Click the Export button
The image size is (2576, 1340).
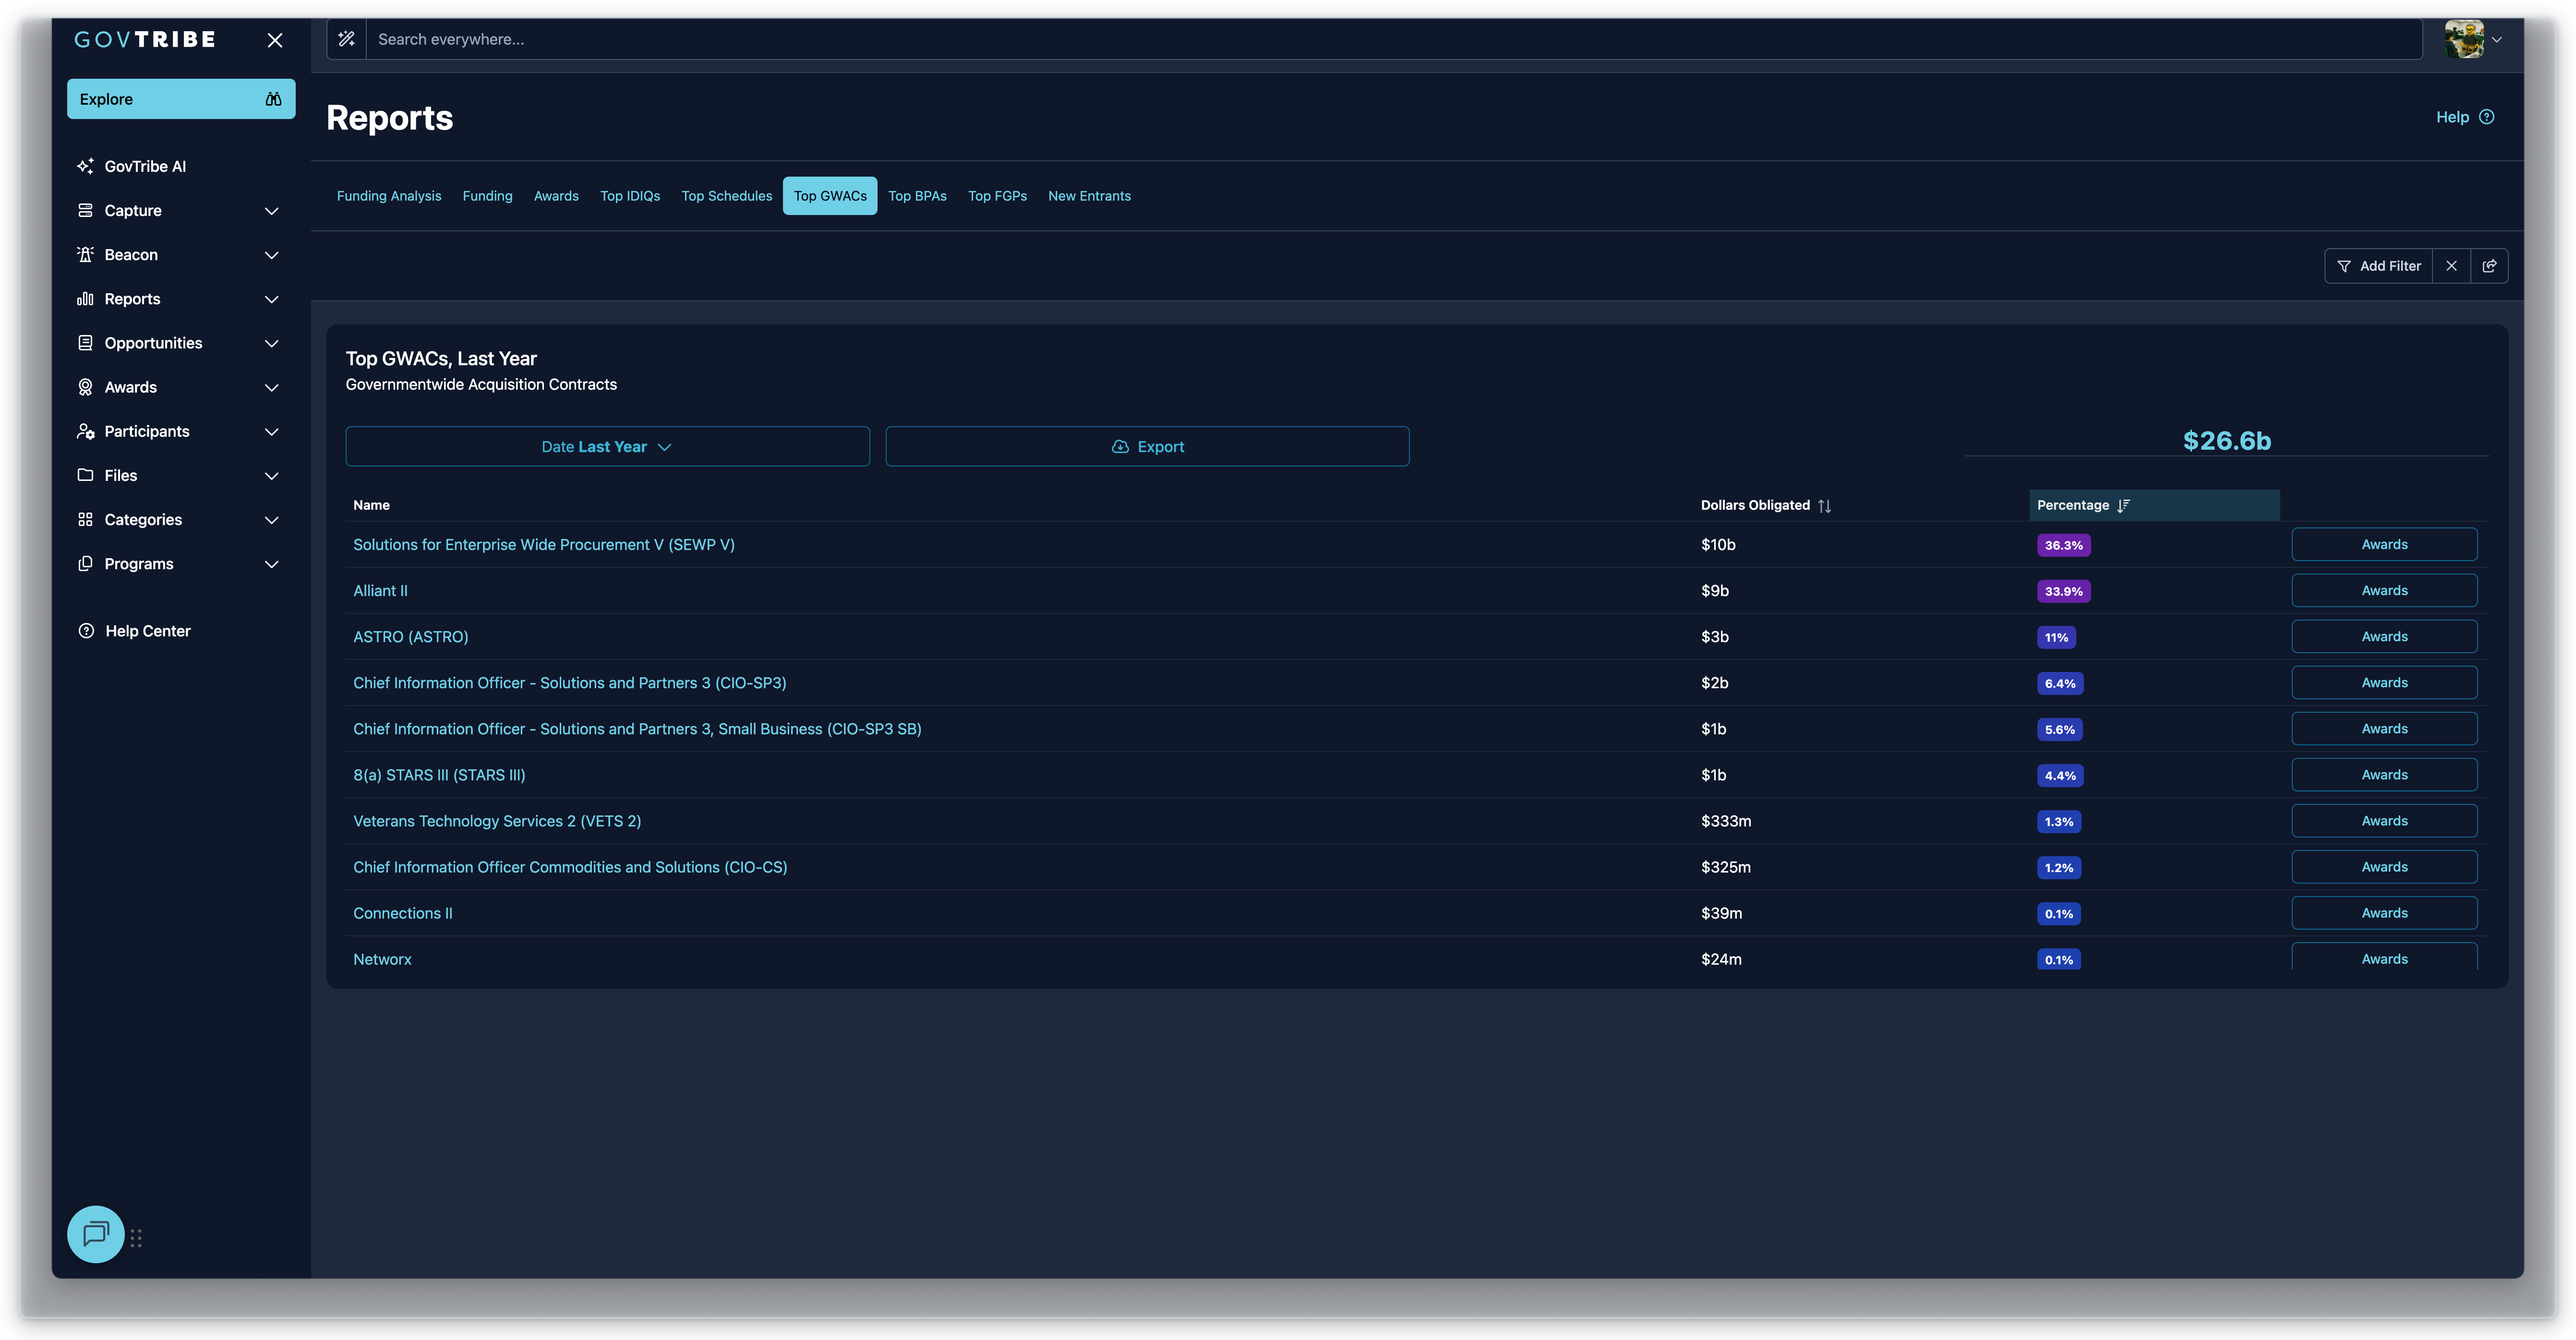pos(1147,446)
